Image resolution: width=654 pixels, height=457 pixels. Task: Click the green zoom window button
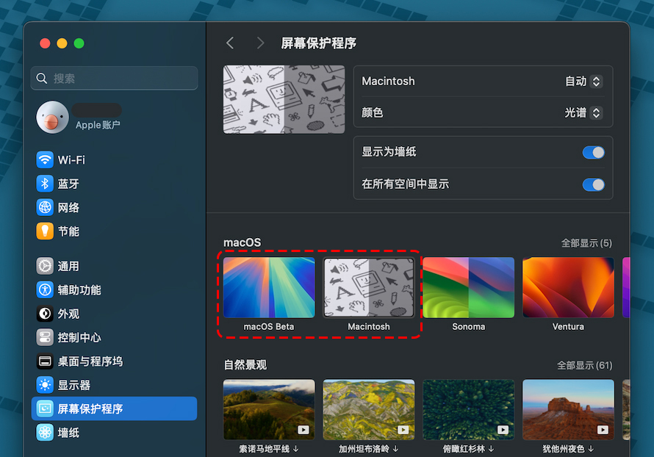[79, 43]
